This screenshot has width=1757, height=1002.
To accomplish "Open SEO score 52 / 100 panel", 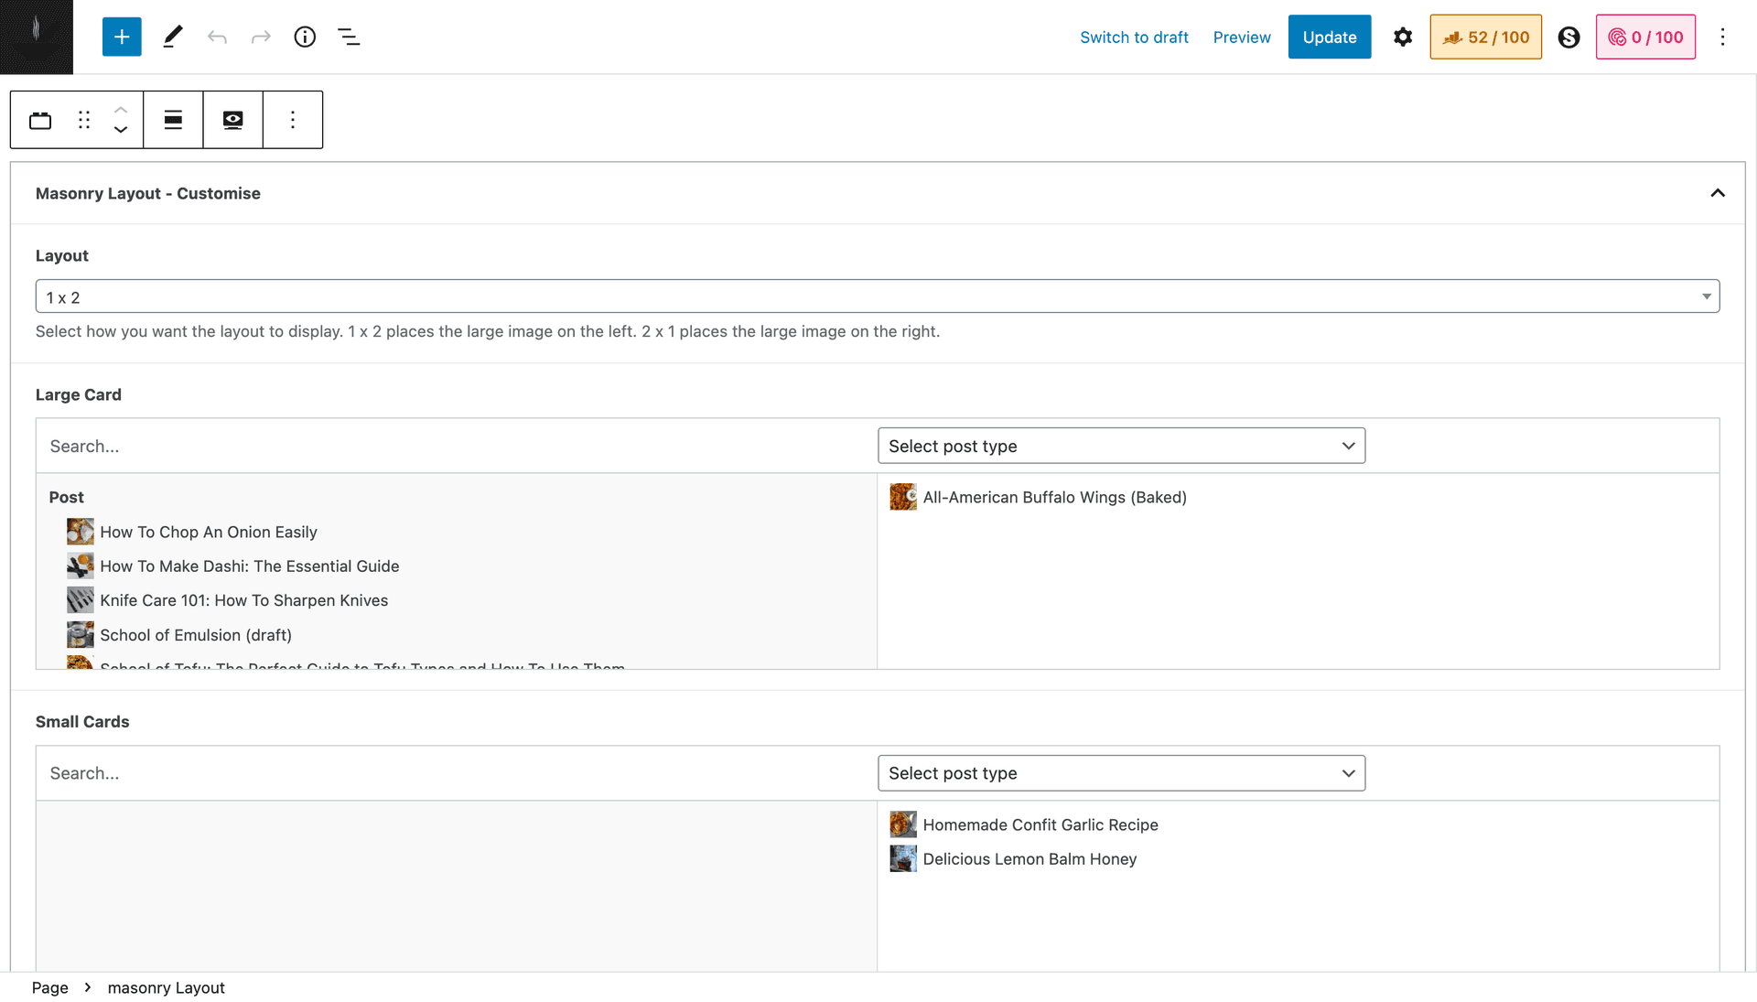I will tap(1485, 37).
